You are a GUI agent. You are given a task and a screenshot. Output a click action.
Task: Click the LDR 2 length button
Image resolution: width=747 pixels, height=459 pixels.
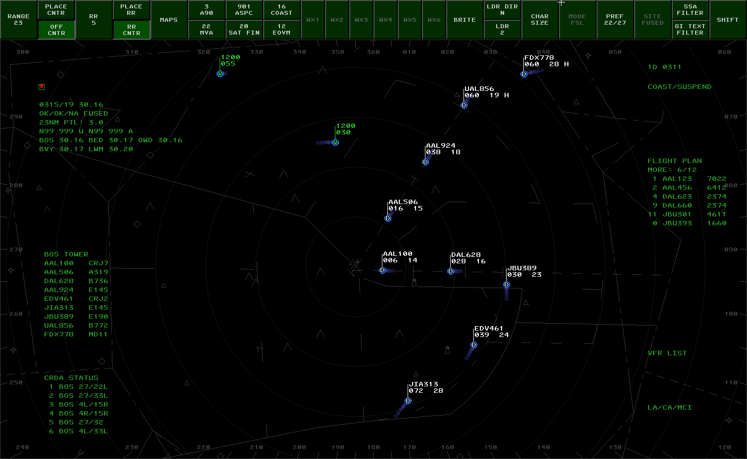coord(502,30)
